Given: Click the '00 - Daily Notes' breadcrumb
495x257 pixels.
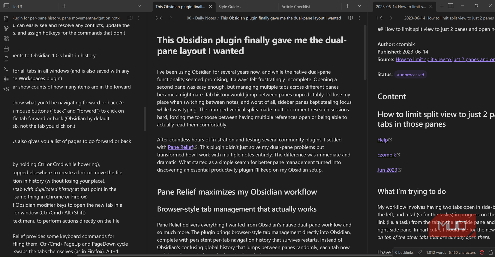Looking at the screenshot, I should click(x=201, y=18).
